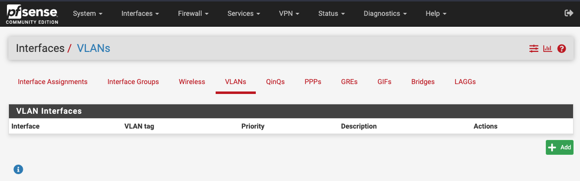The image size is (580, 181).
Task: Select the LAGGs tab
Action: tap(465, 82)
